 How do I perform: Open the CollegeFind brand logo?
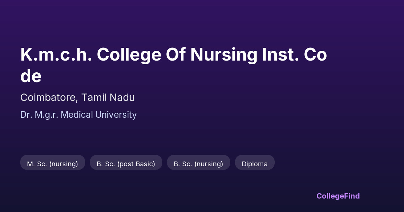[x=338, y=196]
